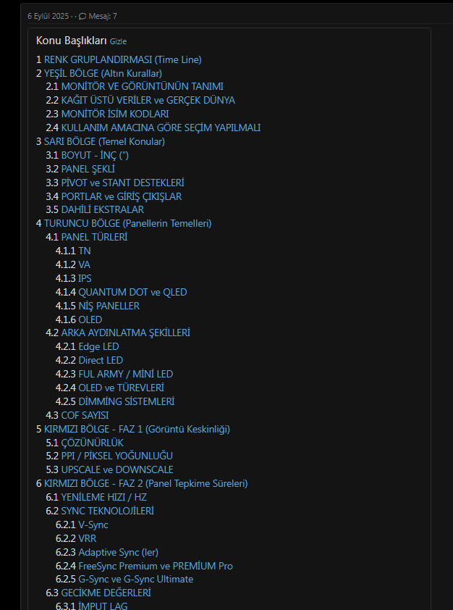Open Adaptive Sync (ler) section
This screenshot has width=453, height=610.
119,553
